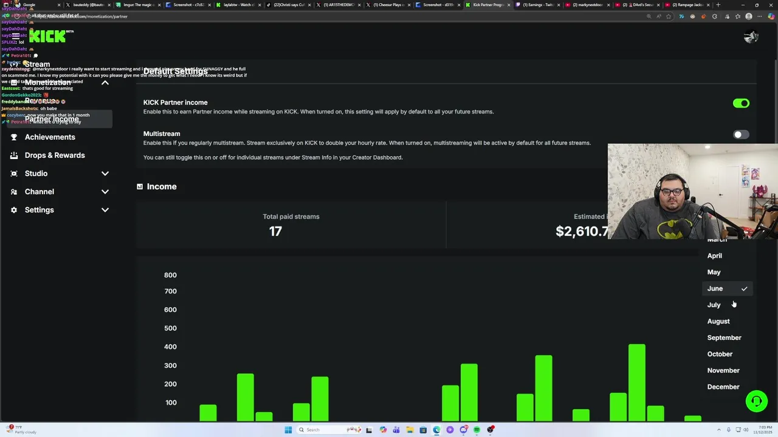This screenshot has height=437, width=778.
Task: Switch to the Rampage Jackson browser tab
Action: pyautogui.click(x=687, y=5)
